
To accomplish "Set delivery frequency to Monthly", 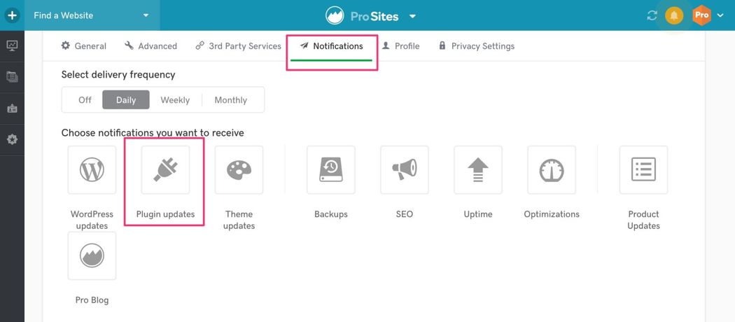I will tap(230, 100).
